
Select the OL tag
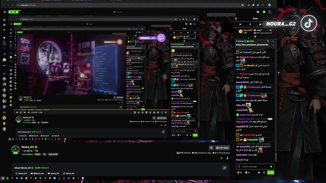coord(44,154)
